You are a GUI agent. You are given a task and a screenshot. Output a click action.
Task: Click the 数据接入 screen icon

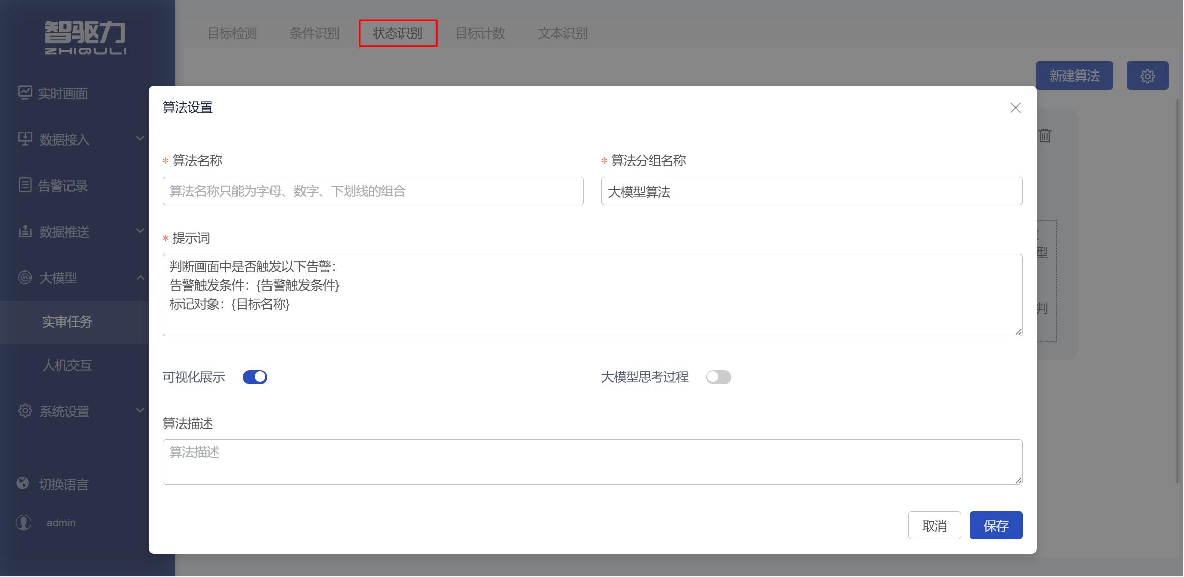tap(25, 138)
